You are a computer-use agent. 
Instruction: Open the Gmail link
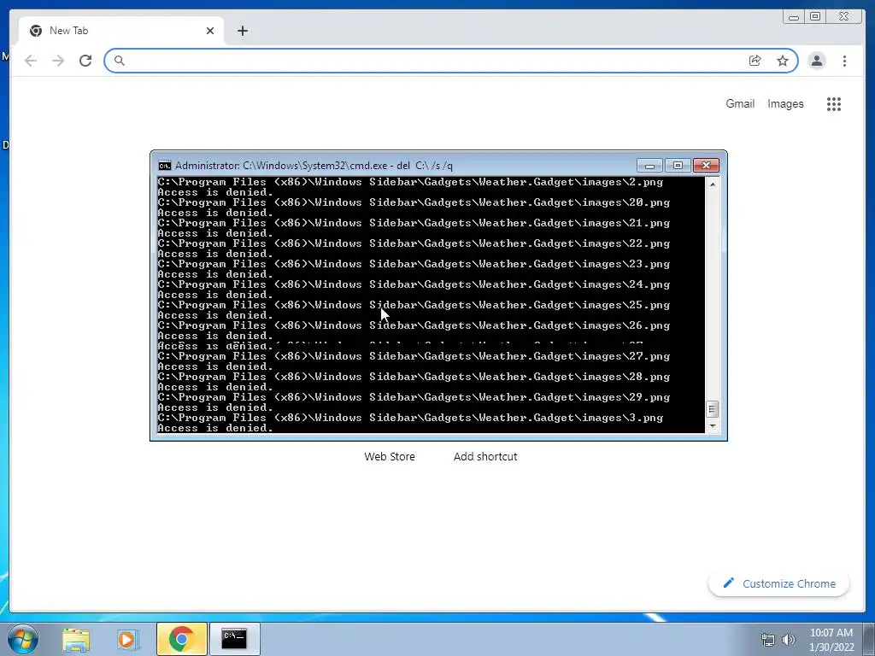coord(740,103)
